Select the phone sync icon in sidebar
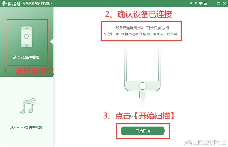This screenshot has height=147, width=228. 27,37
